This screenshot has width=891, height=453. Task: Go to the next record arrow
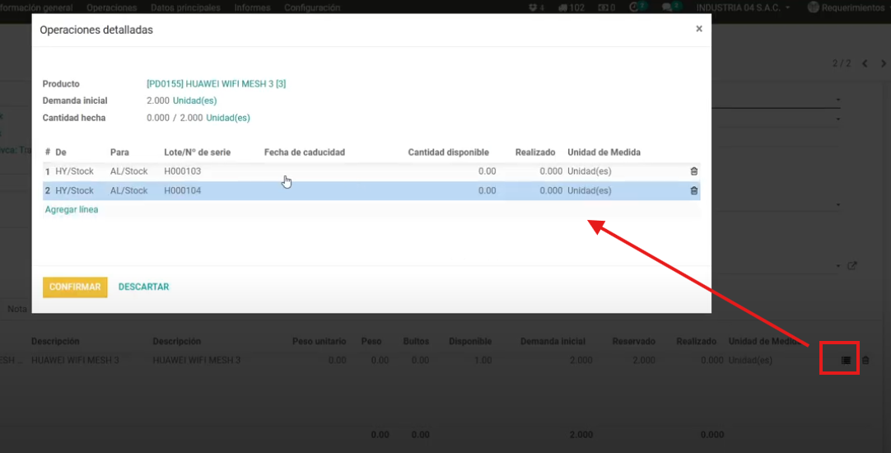(882, 63)
